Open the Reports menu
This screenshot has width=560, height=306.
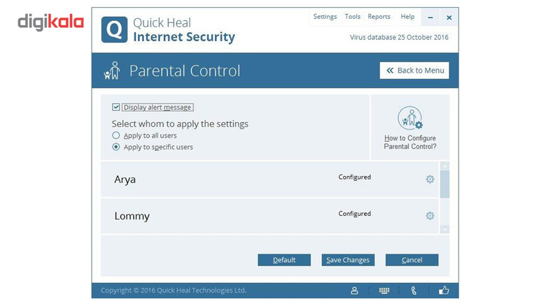(x=379, y=16)
